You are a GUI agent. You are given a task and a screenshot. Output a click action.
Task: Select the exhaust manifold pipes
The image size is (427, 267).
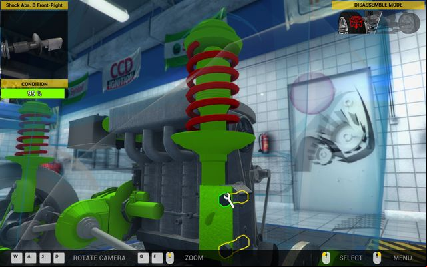click(161, 144)
